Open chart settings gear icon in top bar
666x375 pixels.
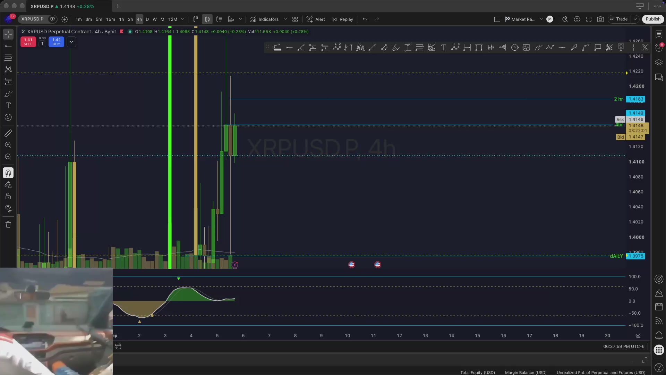click(577, 19)
